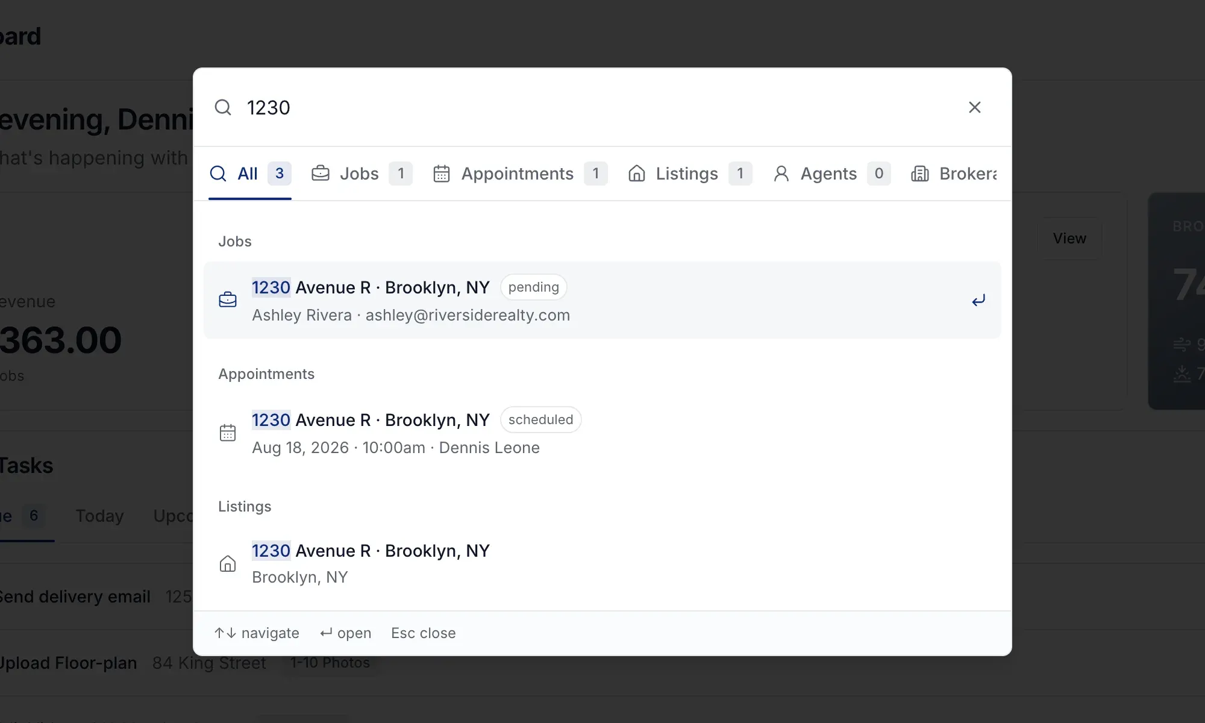Viewport: 1205px width, 723px height.
Task: Click the Aug 18, 2026 appointment details
Action: (396, 448)
